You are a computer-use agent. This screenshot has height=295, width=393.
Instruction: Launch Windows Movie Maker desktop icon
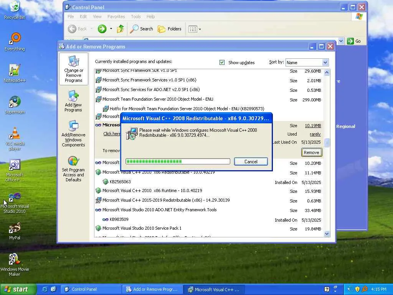coord(15,265)
